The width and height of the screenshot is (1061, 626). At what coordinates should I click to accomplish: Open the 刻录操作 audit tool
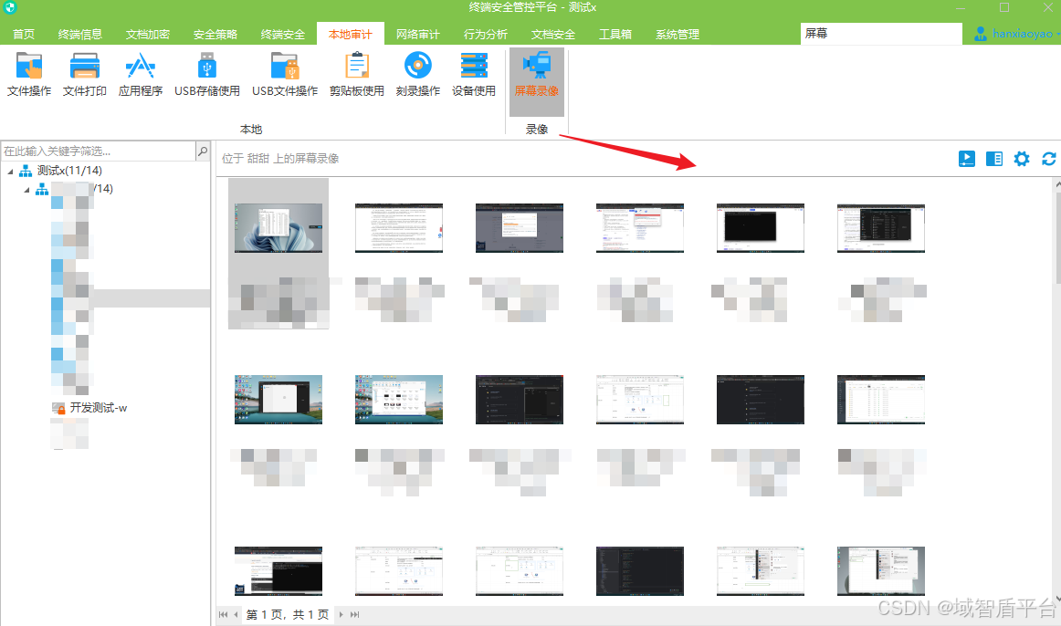[x=417, y=74]
